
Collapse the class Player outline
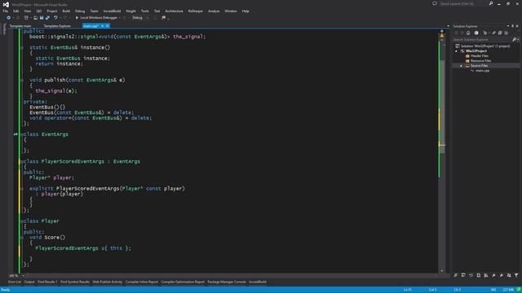[x=22, y=221]
